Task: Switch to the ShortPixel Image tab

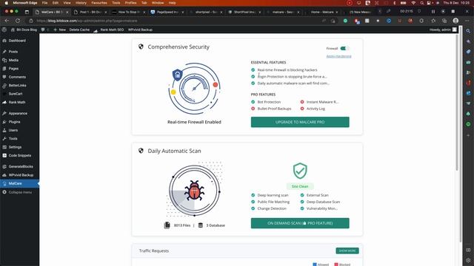Action: pyautogui.click(x=244, y=12)
